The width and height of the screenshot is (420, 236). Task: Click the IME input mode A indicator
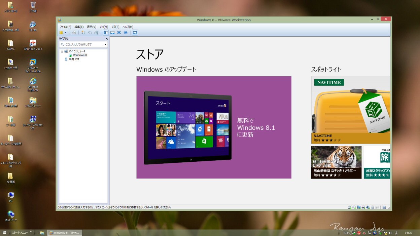[x=396, y=233]
